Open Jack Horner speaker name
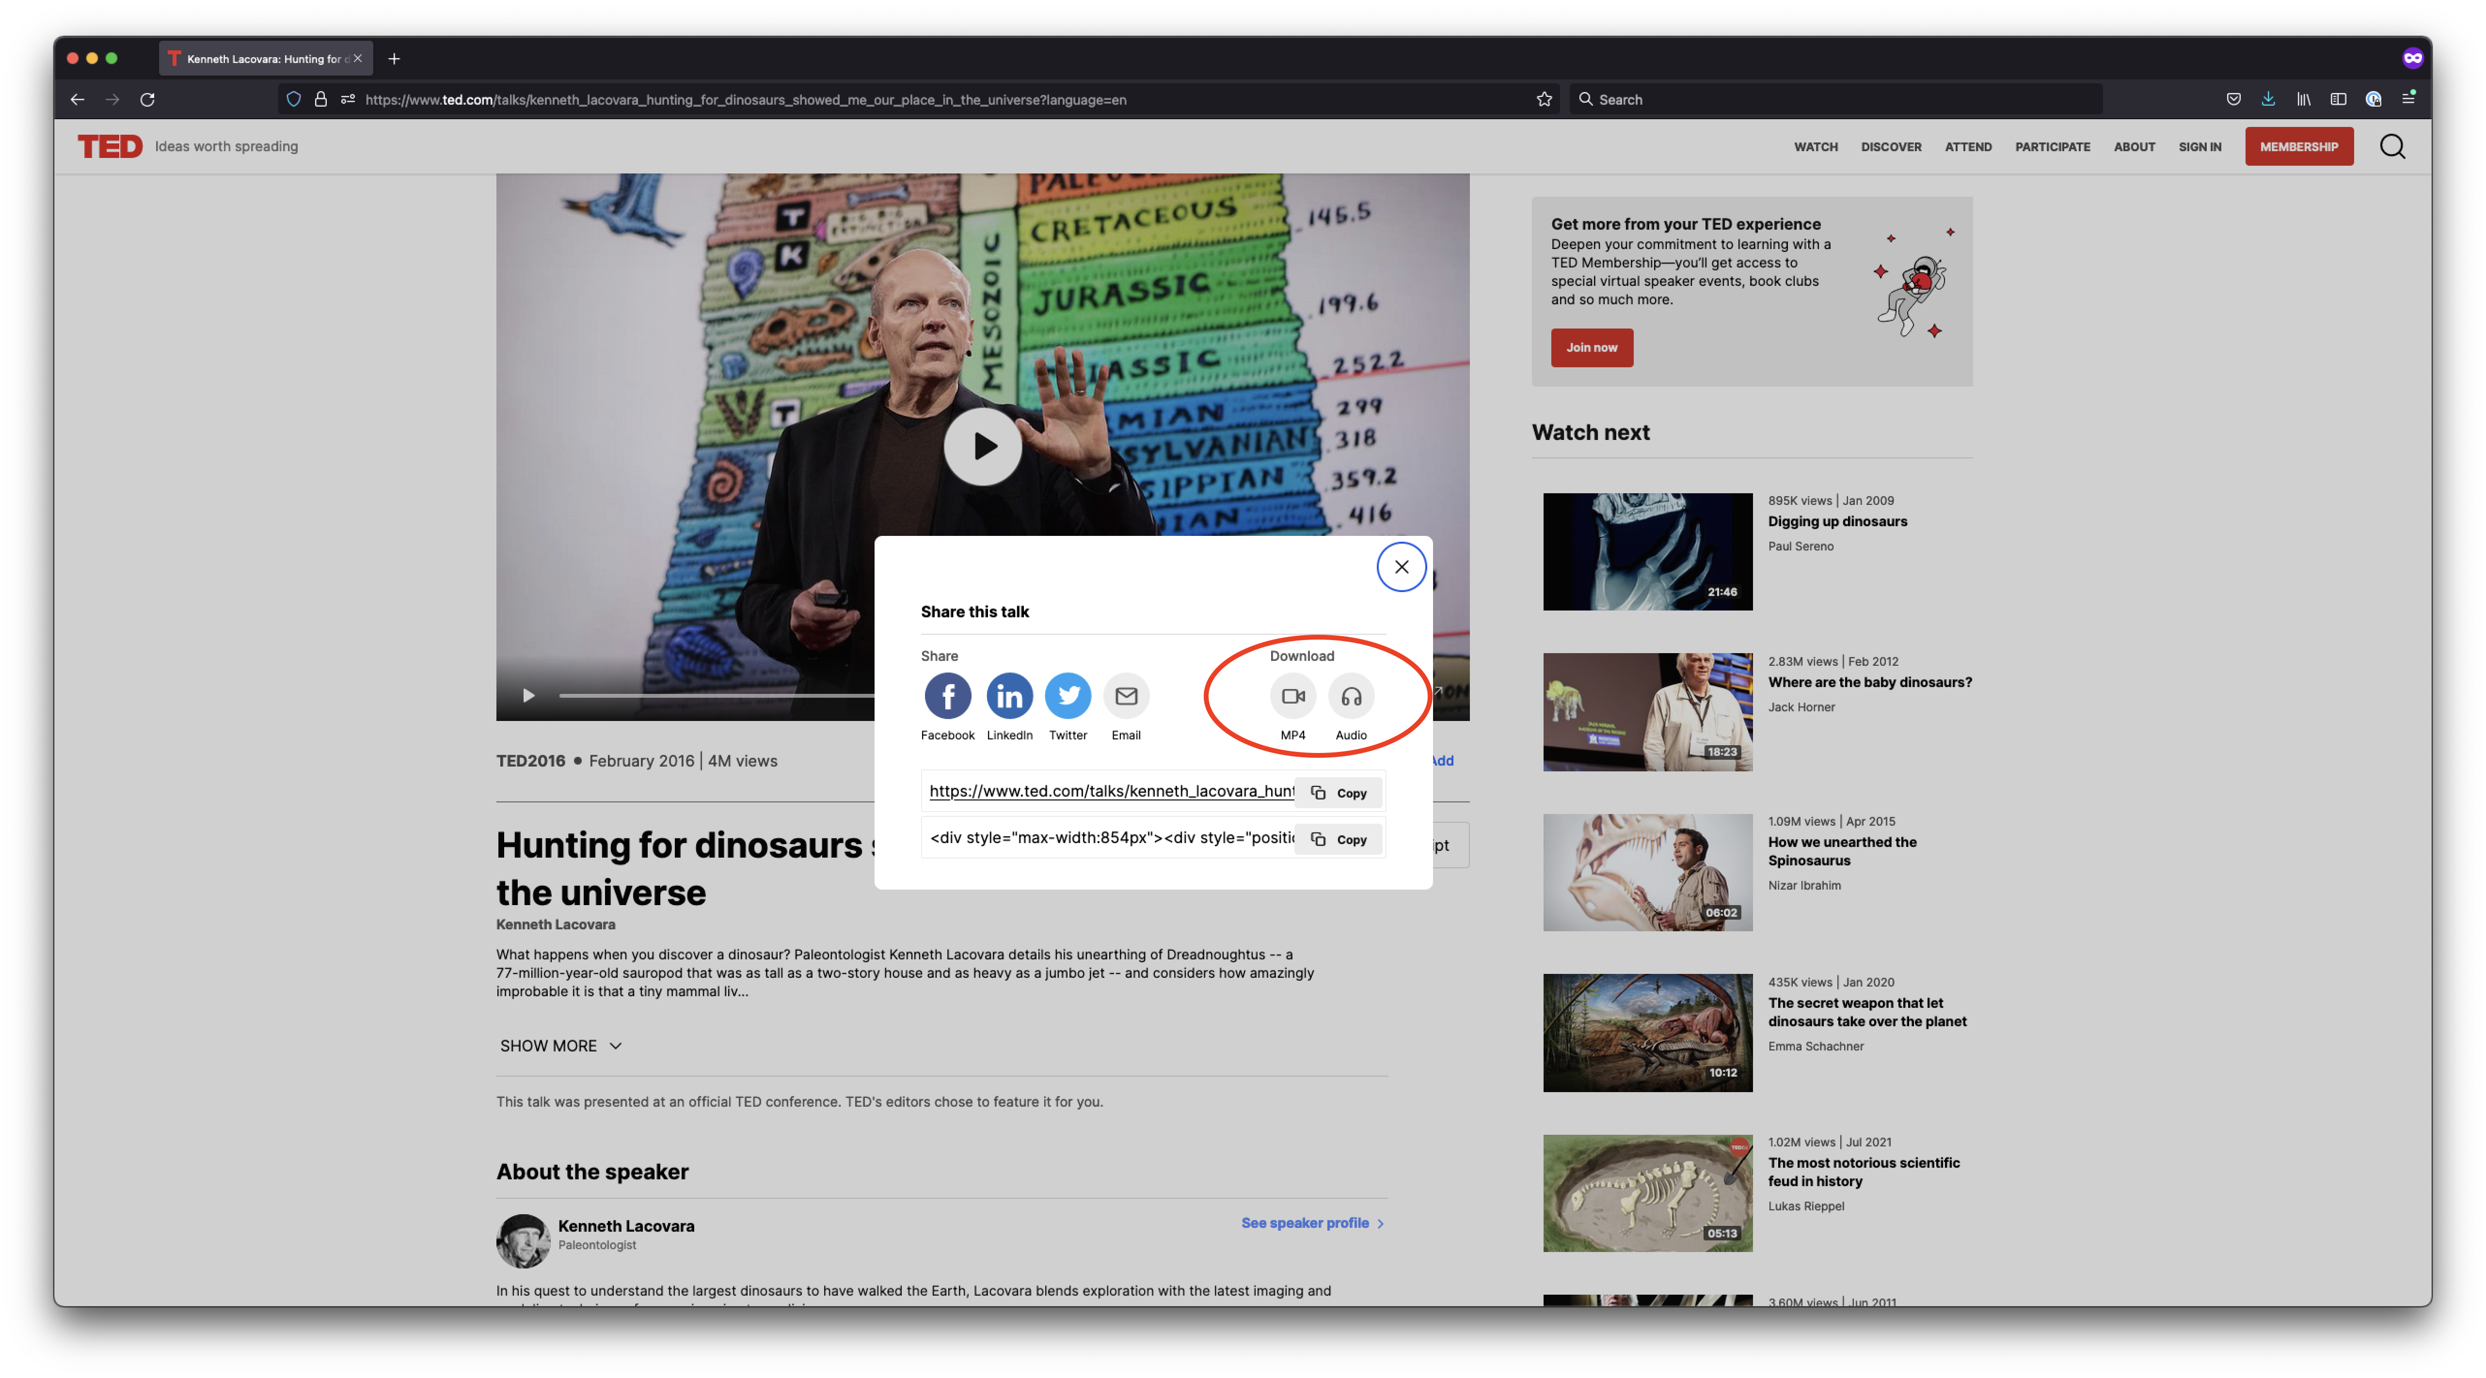The image size is (2486, 1378). [x=1801, y=707]
